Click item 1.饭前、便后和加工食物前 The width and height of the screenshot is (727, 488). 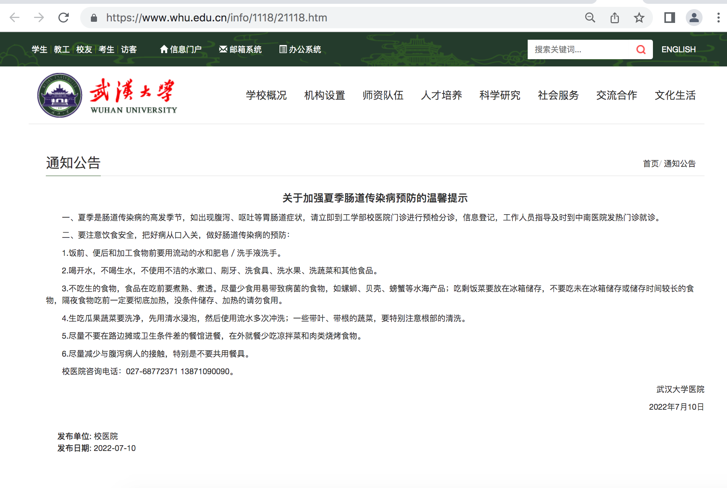tap(173, 253)
